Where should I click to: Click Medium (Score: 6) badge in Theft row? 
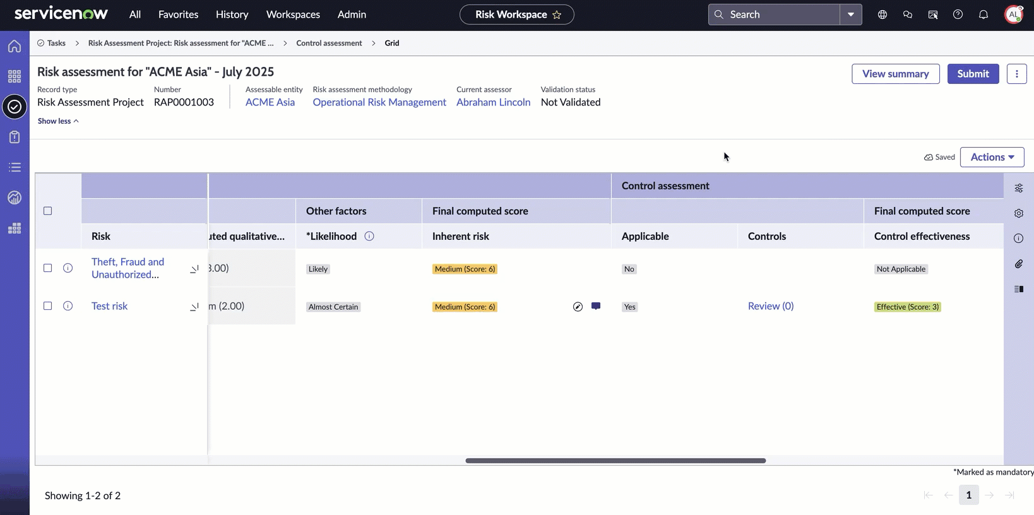[465, 269]
